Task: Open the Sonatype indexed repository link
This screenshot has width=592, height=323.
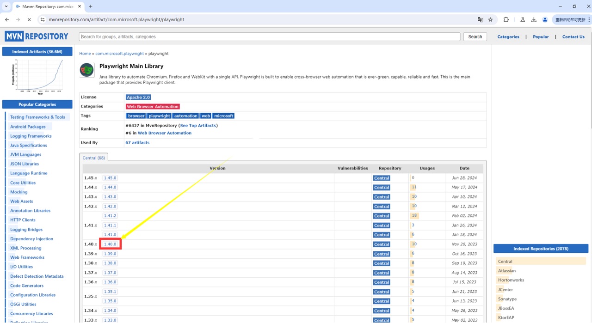Action: pos(507,299)
